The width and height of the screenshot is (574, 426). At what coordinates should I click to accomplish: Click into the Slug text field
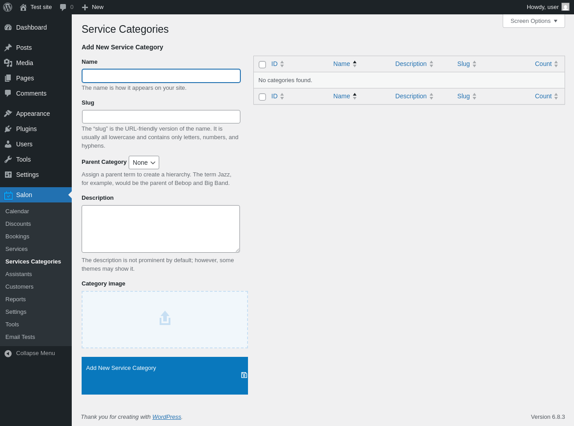tap(161, 117)
